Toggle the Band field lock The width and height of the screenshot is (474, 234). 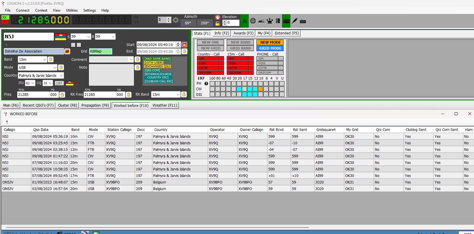(x=51, y=59)
